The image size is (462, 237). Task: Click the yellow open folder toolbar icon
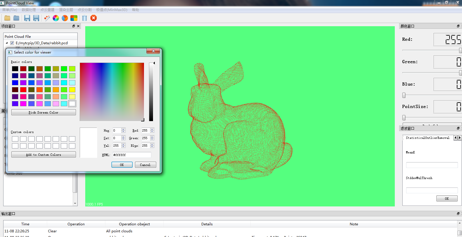(7, 18)
